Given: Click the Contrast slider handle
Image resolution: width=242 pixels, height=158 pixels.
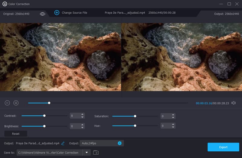Looking at the screenshot, I should pyautogui.click(x=44, y=116).
